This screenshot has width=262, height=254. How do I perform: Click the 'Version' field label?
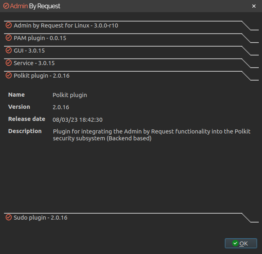19,107
